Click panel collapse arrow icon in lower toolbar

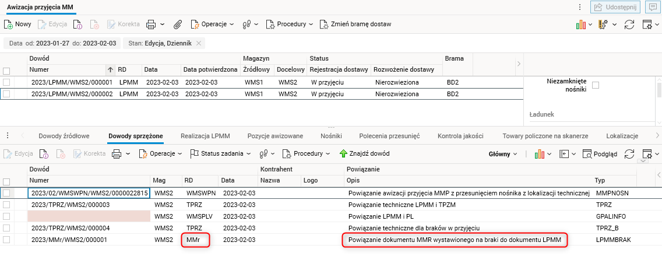(565, 154)
